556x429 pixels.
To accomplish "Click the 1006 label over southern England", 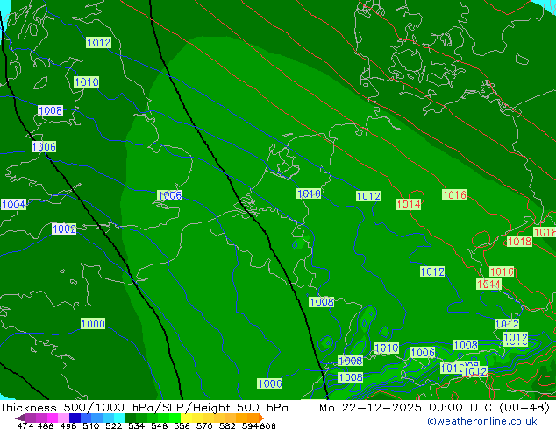I will [x=169, y=196].
